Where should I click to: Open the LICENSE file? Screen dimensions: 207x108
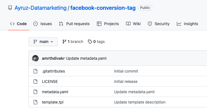coord(50,81)
